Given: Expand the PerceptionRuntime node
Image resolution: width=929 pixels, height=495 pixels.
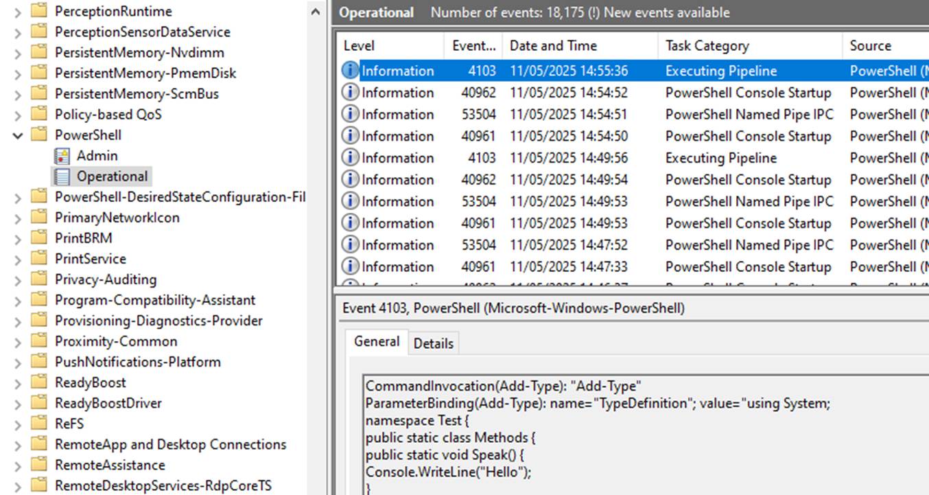Looking at the screenshot, I should [x=18, y=12].
